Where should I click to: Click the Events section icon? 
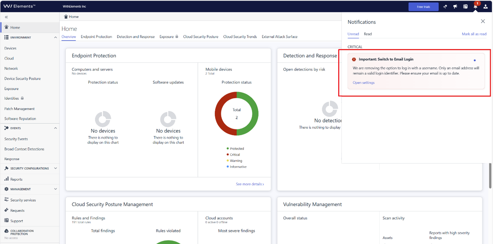tap(6, 128)
